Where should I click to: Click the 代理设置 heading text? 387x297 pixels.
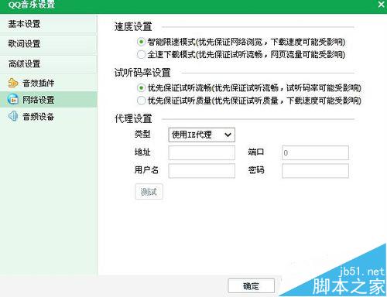coord(133,119)
